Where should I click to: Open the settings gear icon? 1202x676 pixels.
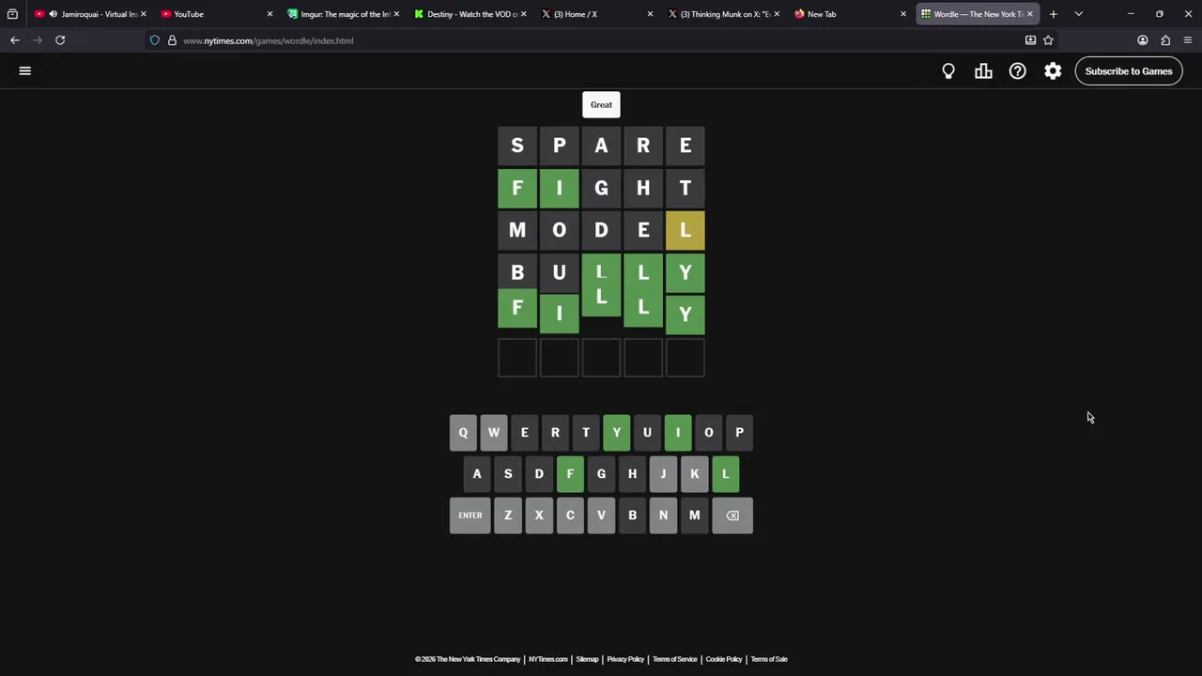pos(1053,71)
